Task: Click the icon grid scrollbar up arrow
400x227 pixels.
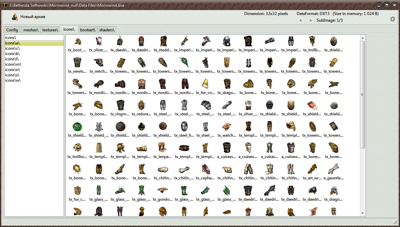Action: click(363, 38)
